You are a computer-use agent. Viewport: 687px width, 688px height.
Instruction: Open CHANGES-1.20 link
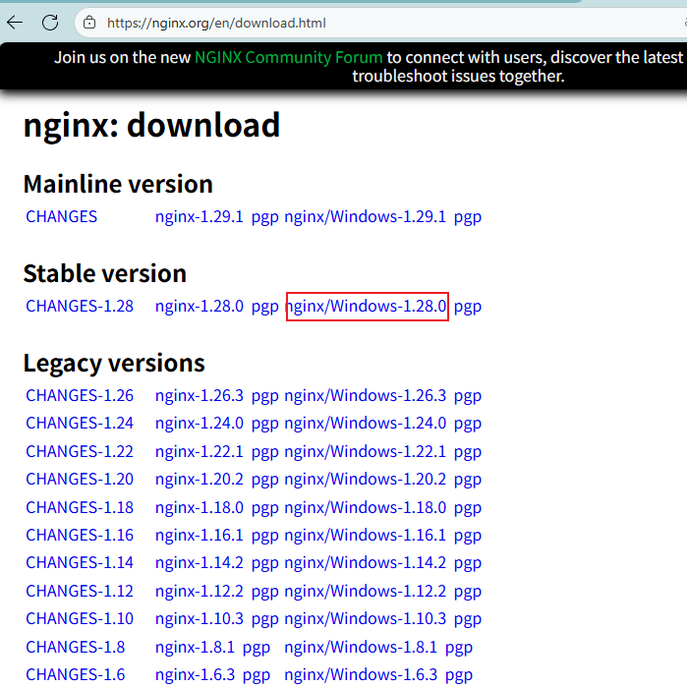point(80,480)
